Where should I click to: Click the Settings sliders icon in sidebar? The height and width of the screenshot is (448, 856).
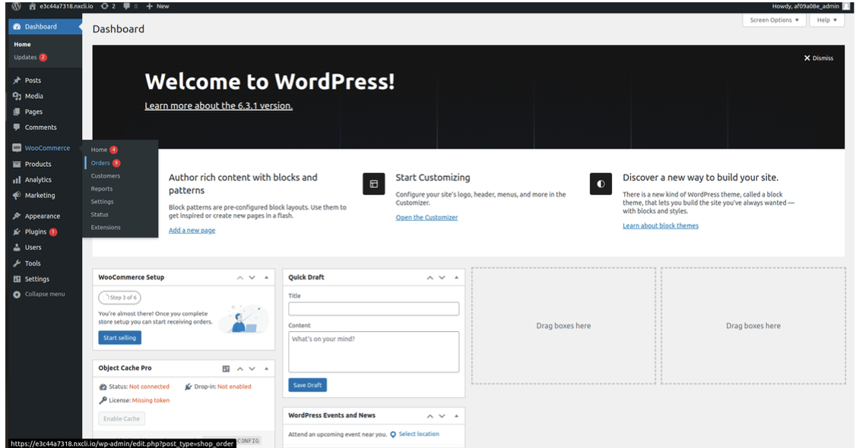[x=17, y=279]
